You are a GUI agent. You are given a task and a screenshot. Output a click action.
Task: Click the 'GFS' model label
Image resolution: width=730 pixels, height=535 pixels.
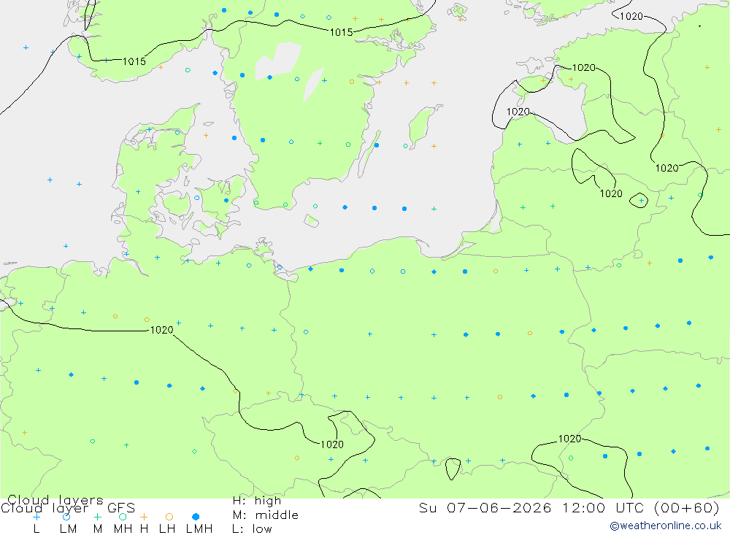[121, 508]
